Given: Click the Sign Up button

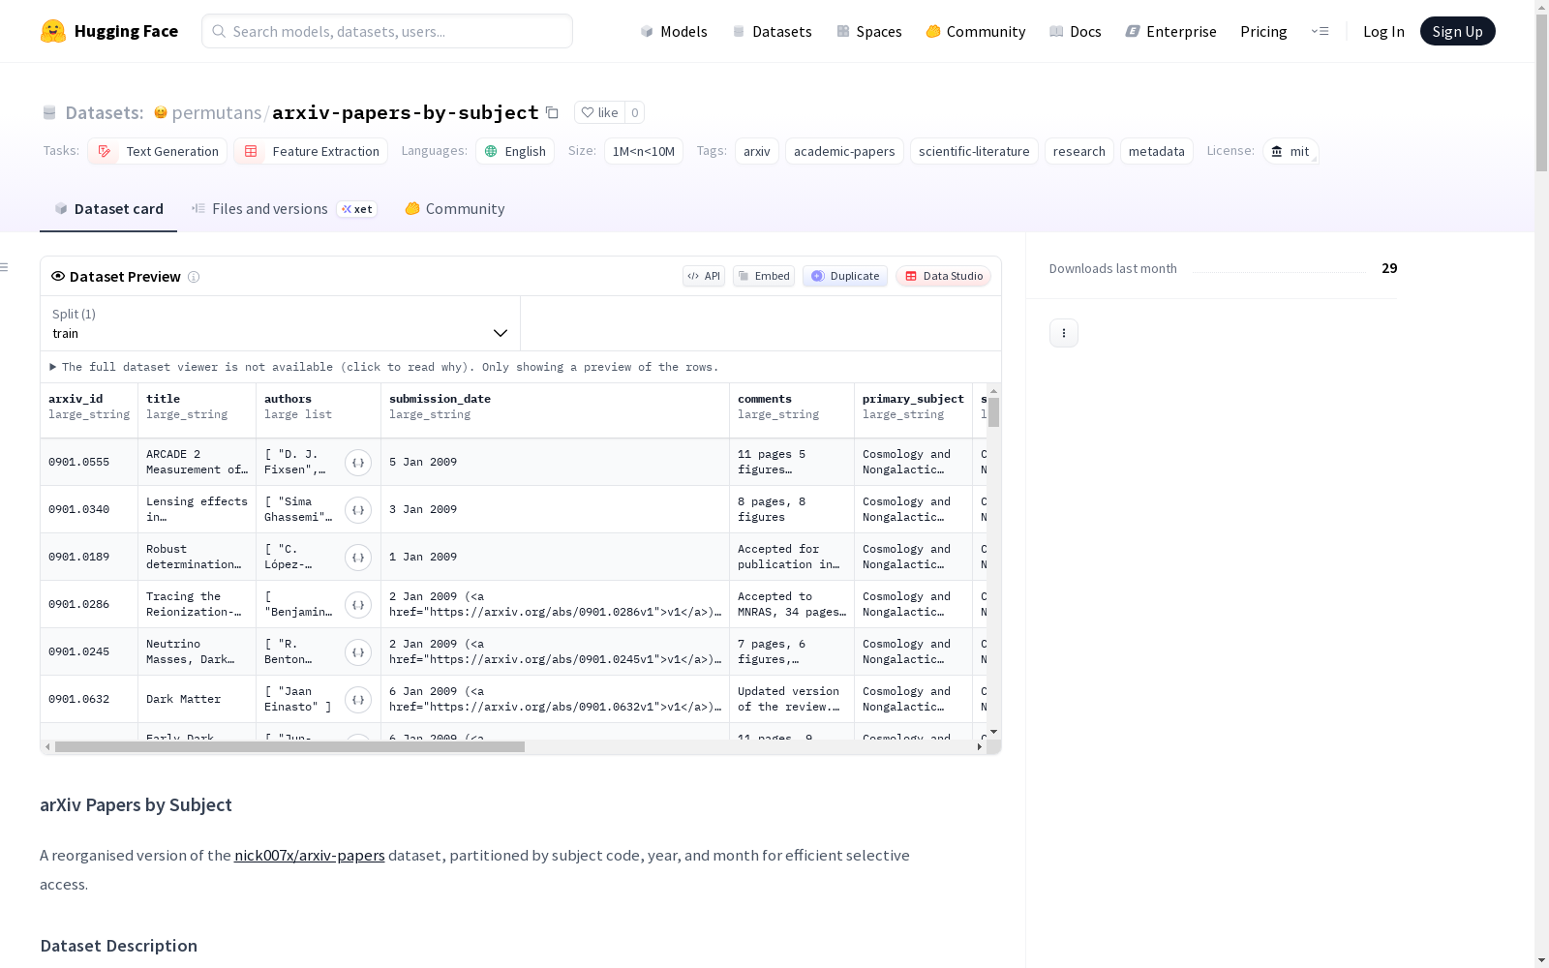Looking at the screenshot, I should tap(1458, 31).
